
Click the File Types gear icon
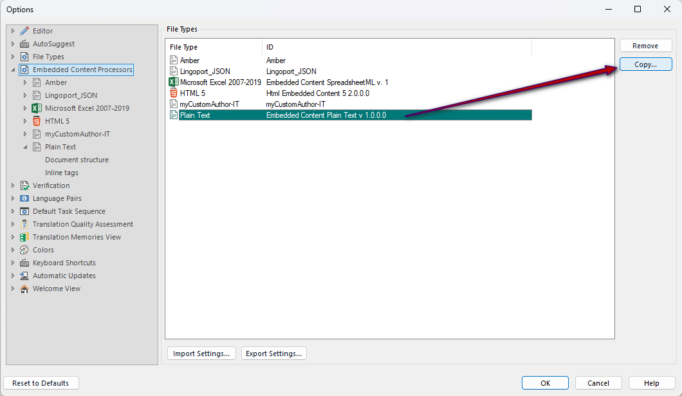coord(24,56)
